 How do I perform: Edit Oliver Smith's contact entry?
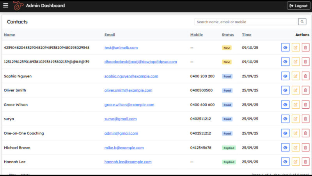[296, 90]
